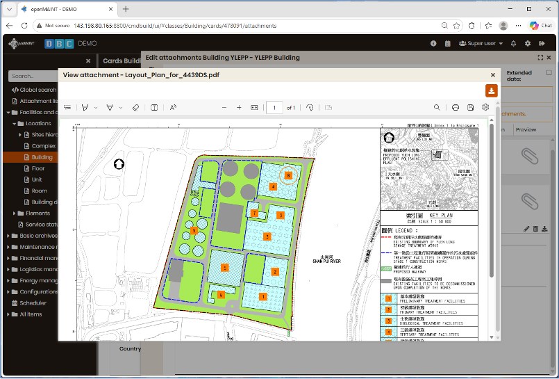The height and width of the screenshot is (379, 559).
Task: Open Scheduler in the sidebar
Action: coord(29,303)
